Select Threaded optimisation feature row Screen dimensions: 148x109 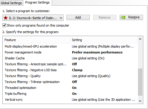tap(70, 88)
